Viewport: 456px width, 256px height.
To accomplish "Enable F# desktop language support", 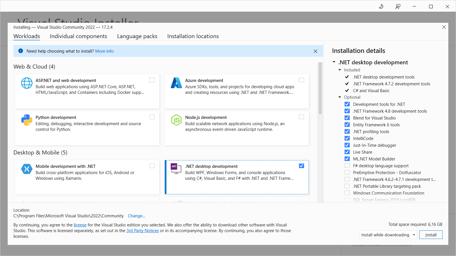I will (347, 166).
